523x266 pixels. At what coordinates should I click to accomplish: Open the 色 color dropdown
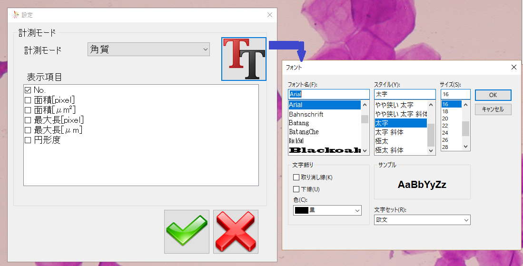click(327, 210)
